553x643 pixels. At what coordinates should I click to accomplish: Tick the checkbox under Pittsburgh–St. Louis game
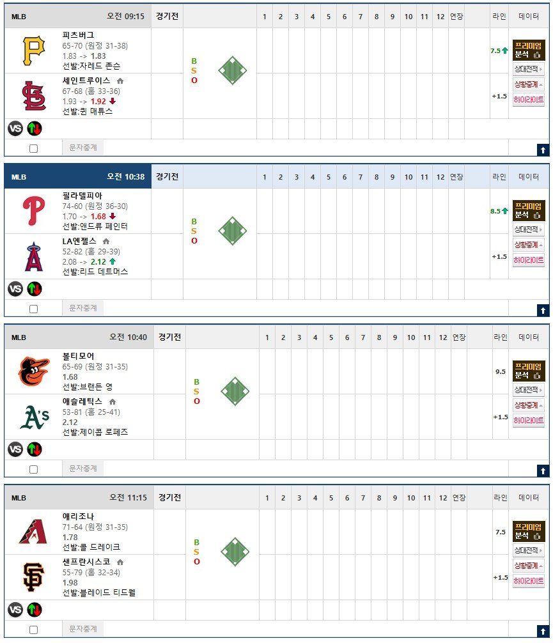34,148
